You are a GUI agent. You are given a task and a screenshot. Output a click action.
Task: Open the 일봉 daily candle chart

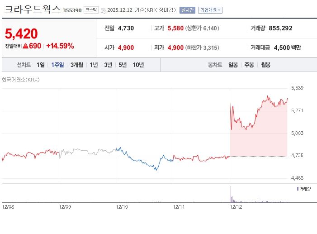(x=233, y=65)
